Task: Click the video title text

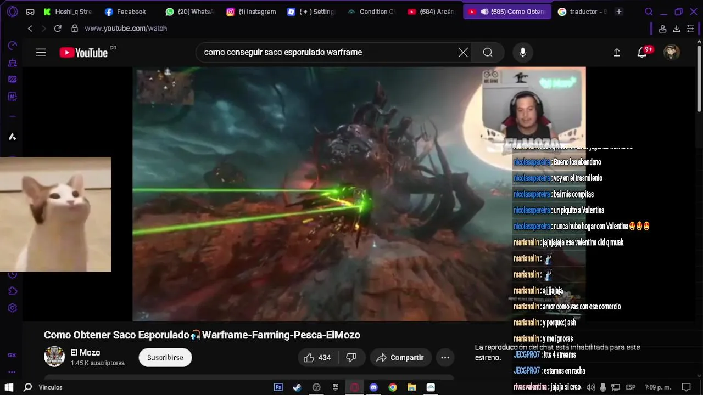Action: tap(202, 335)
